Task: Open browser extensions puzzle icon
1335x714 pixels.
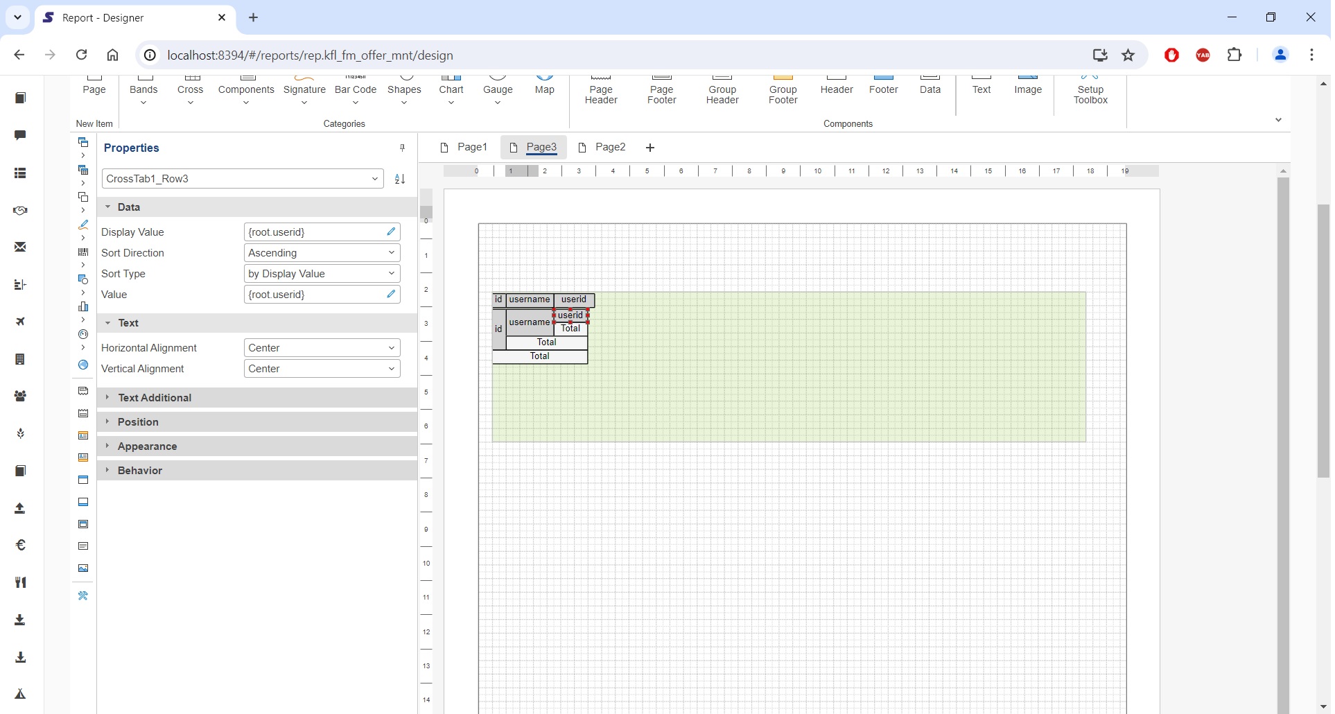Action: point(1234,55)
